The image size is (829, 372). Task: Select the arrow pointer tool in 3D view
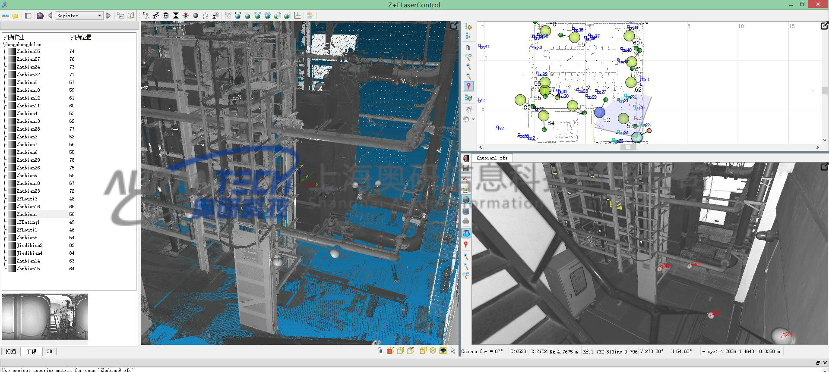453,350
